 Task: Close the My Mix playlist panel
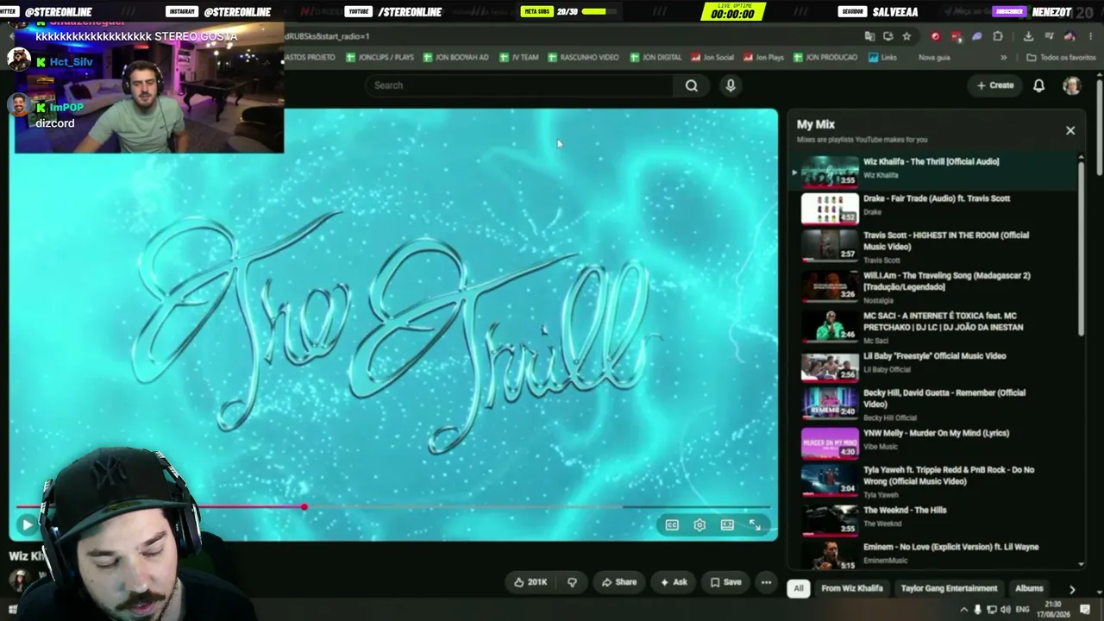tap(1070, 131)
